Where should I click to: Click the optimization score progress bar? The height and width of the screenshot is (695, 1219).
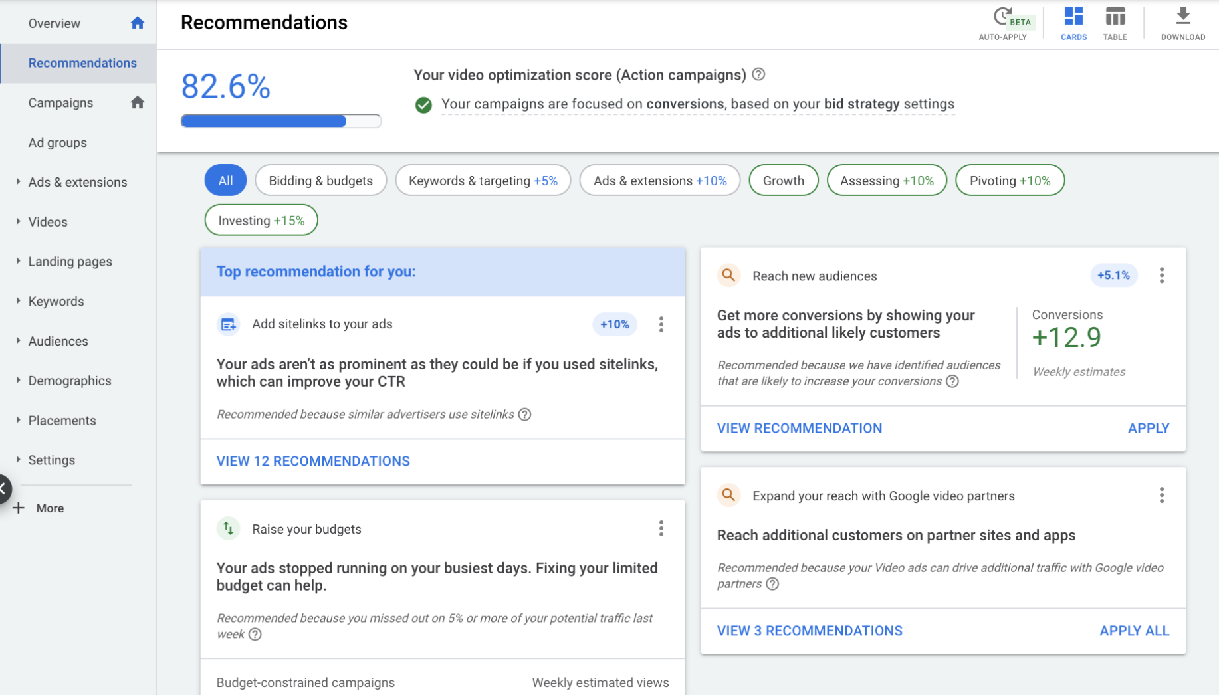coord(280,120)
